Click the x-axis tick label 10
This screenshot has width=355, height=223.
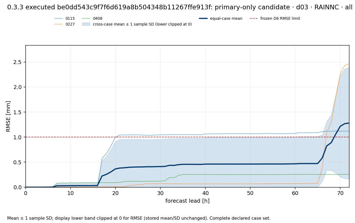[x=71, y=193]
